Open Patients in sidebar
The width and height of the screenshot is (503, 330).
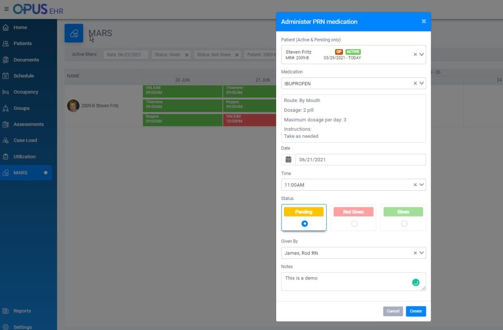tap(23, 44)
